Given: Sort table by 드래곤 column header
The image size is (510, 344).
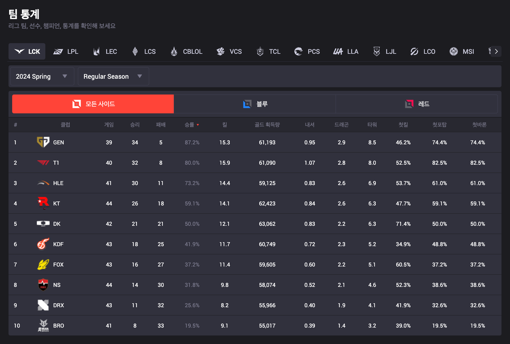Looking at the screenshot, I should pos(341,125).
